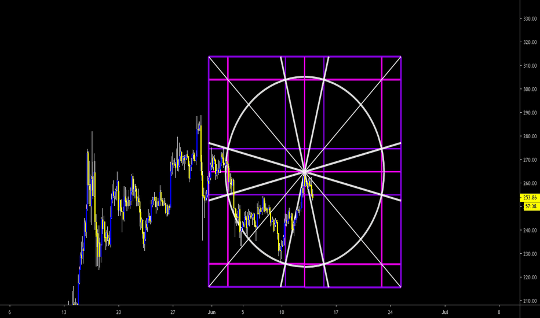Click the 240.00 price axis label
Screen dimensions: 540x318
(530, 231)
